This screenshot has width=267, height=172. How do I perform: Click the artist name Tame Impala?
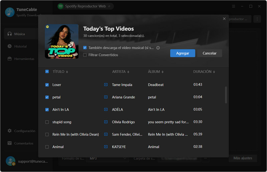tap(122, 85)
